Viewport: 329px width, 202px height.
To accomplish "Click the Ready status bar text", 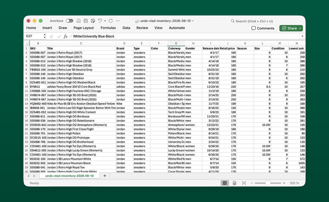I will tap(35, 183).
